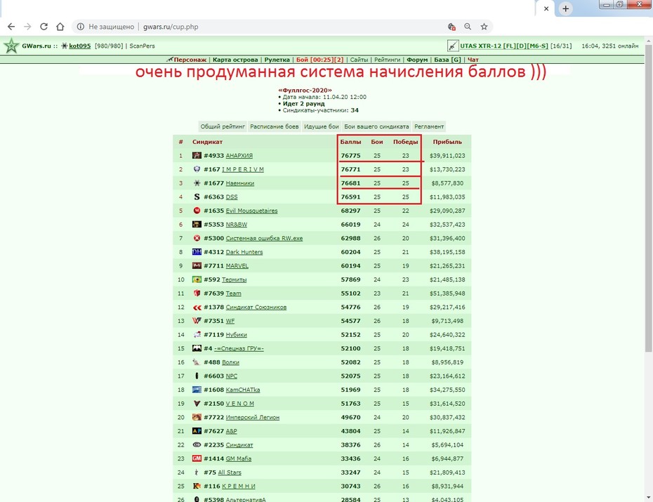Switch to the Идущие бои tab
The image size is (653, 502).
pos(321,126)
